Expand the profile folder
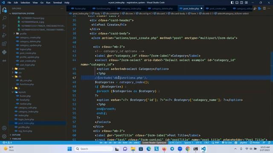 point(23,34)
